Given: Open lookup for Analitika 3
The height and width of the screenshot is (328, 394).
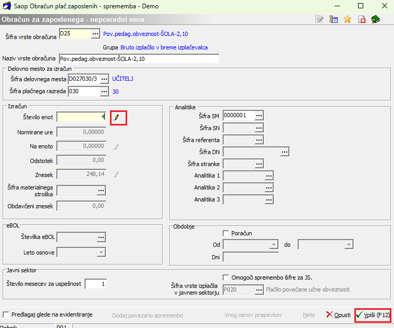Looking at the screenshot, I should 269,200.
